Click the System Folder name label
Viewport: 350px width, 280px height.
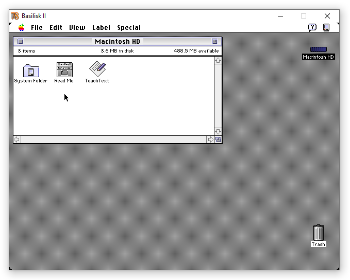click(31, 81)
